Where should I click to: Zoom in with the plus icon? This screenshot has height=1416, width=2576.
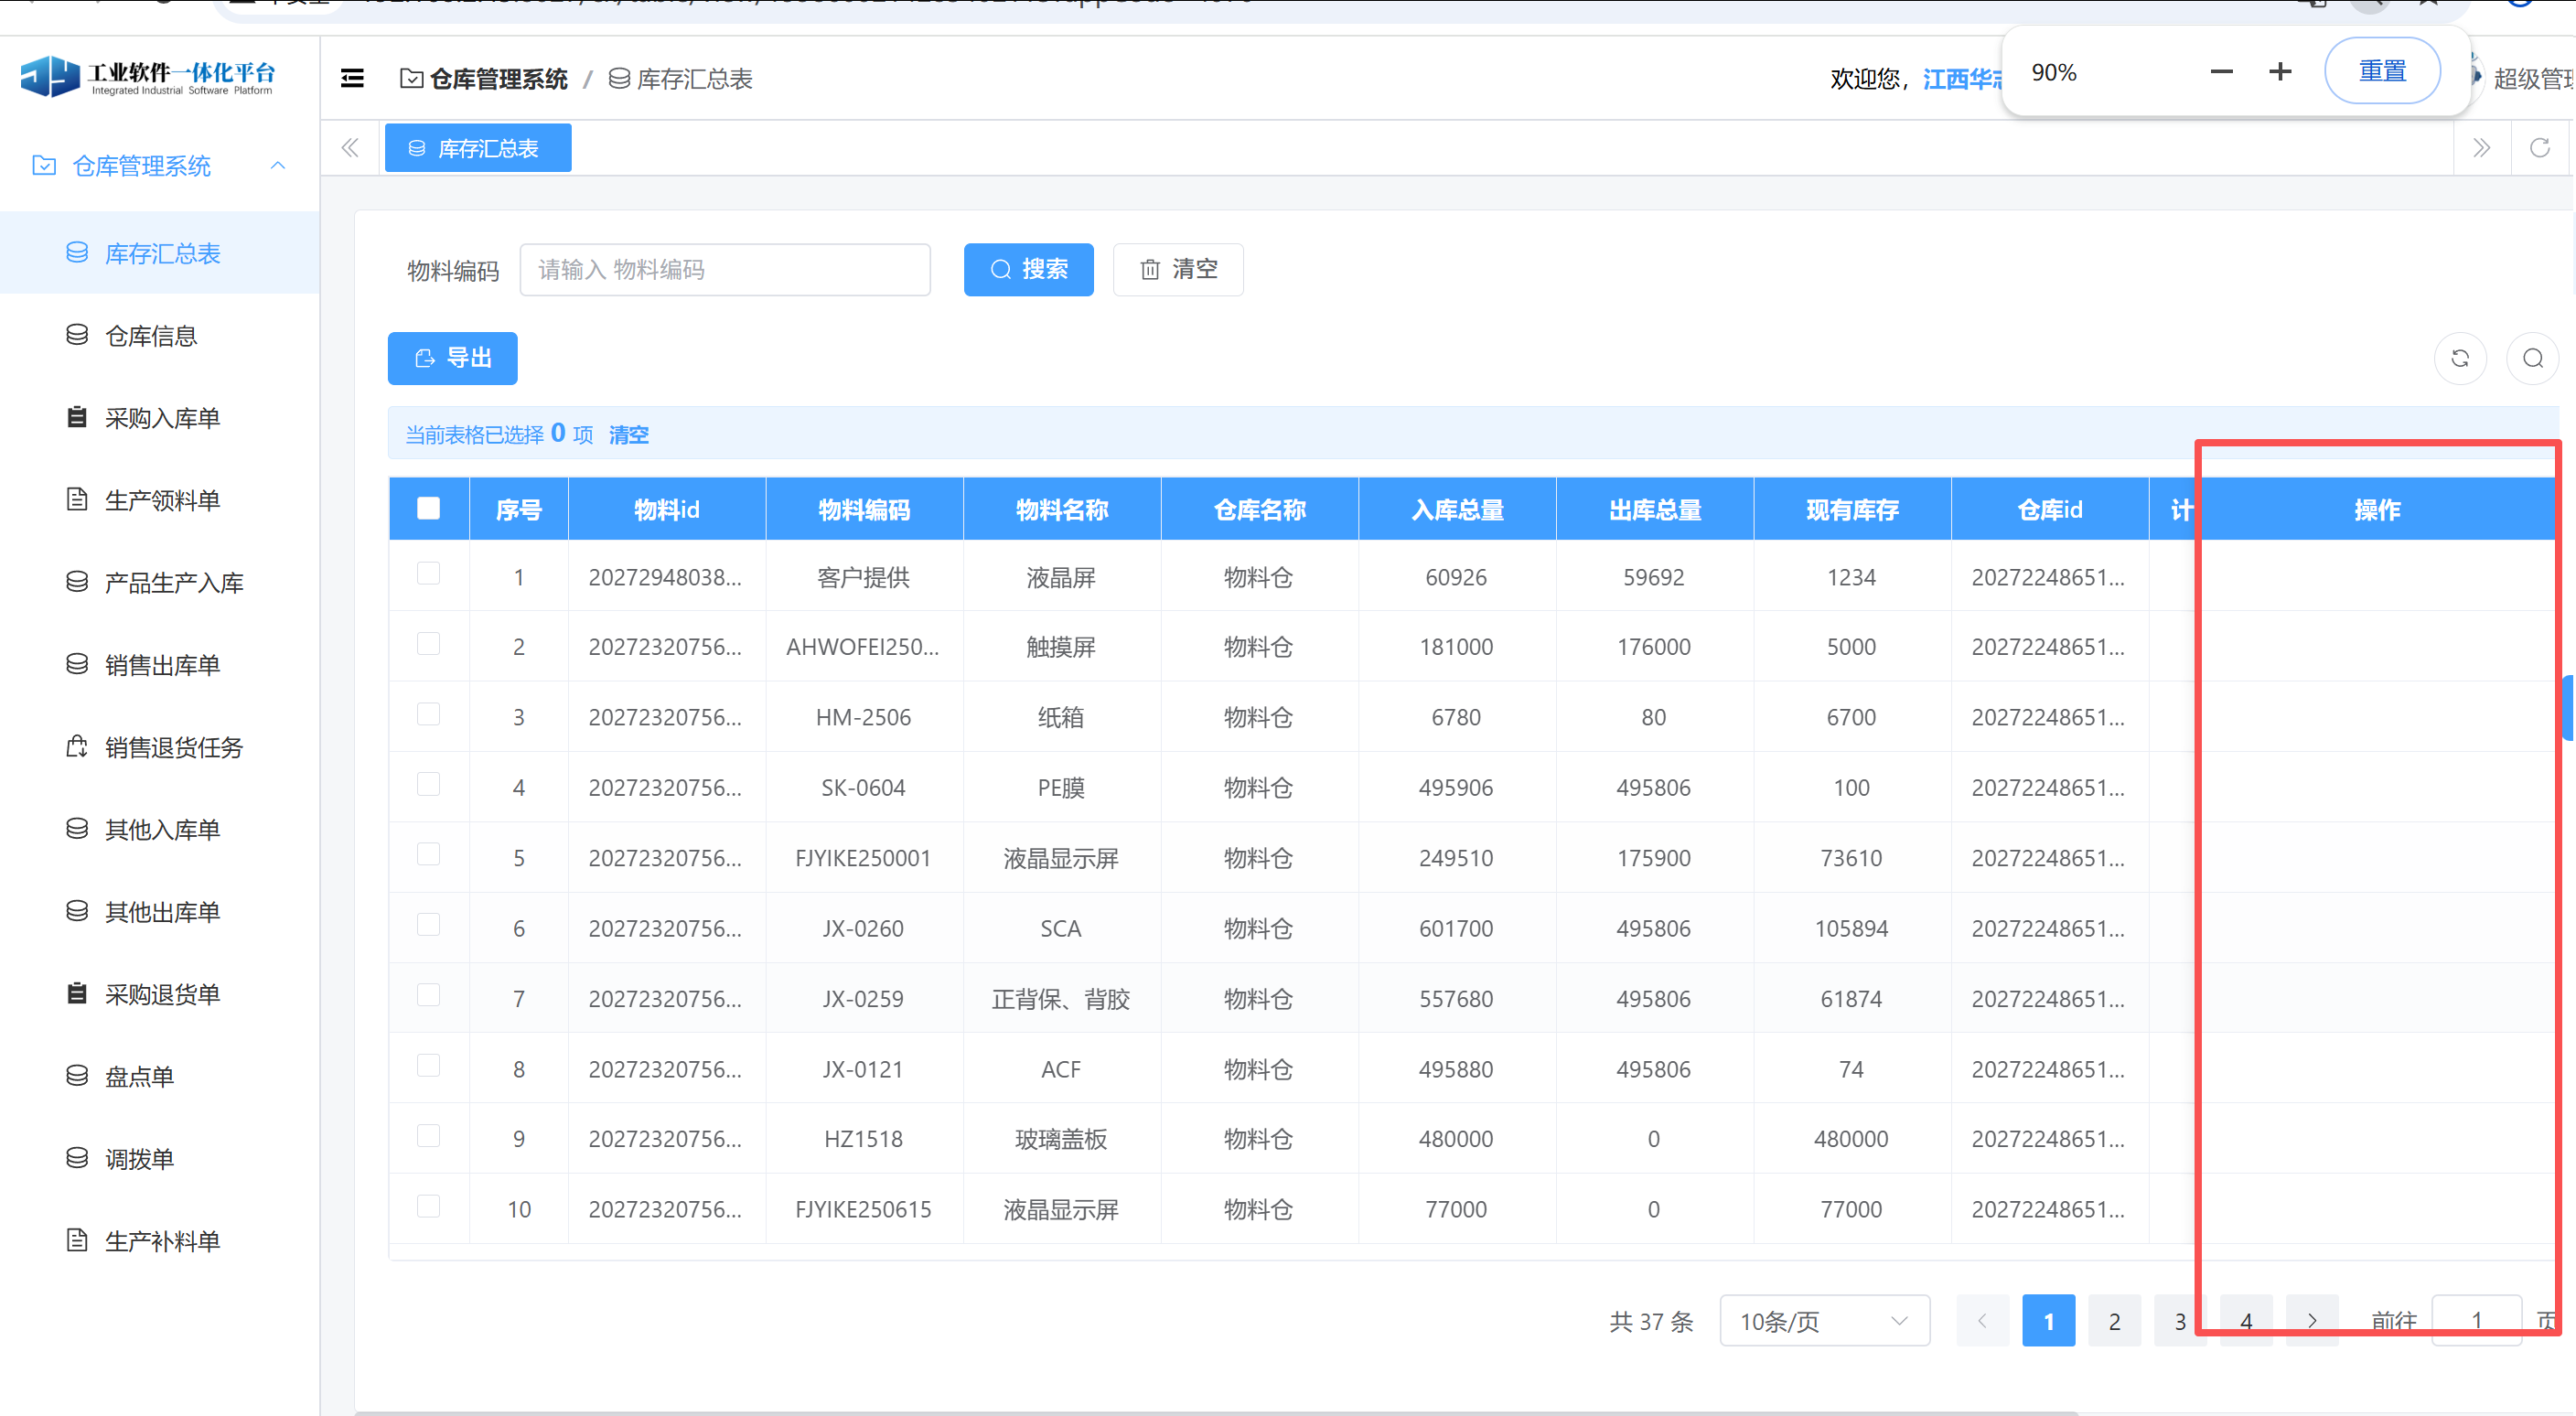click(x=2280, y=72)
